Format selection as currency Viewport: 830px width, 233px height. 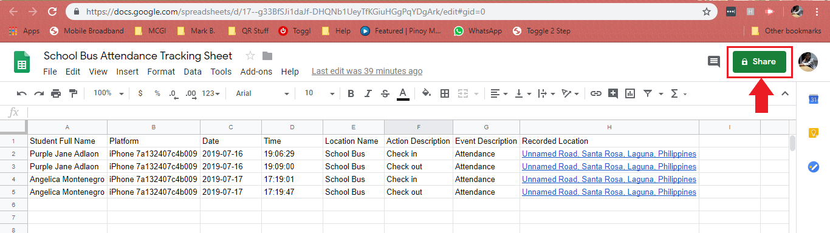pyautogui.click(x=140, y=93)
